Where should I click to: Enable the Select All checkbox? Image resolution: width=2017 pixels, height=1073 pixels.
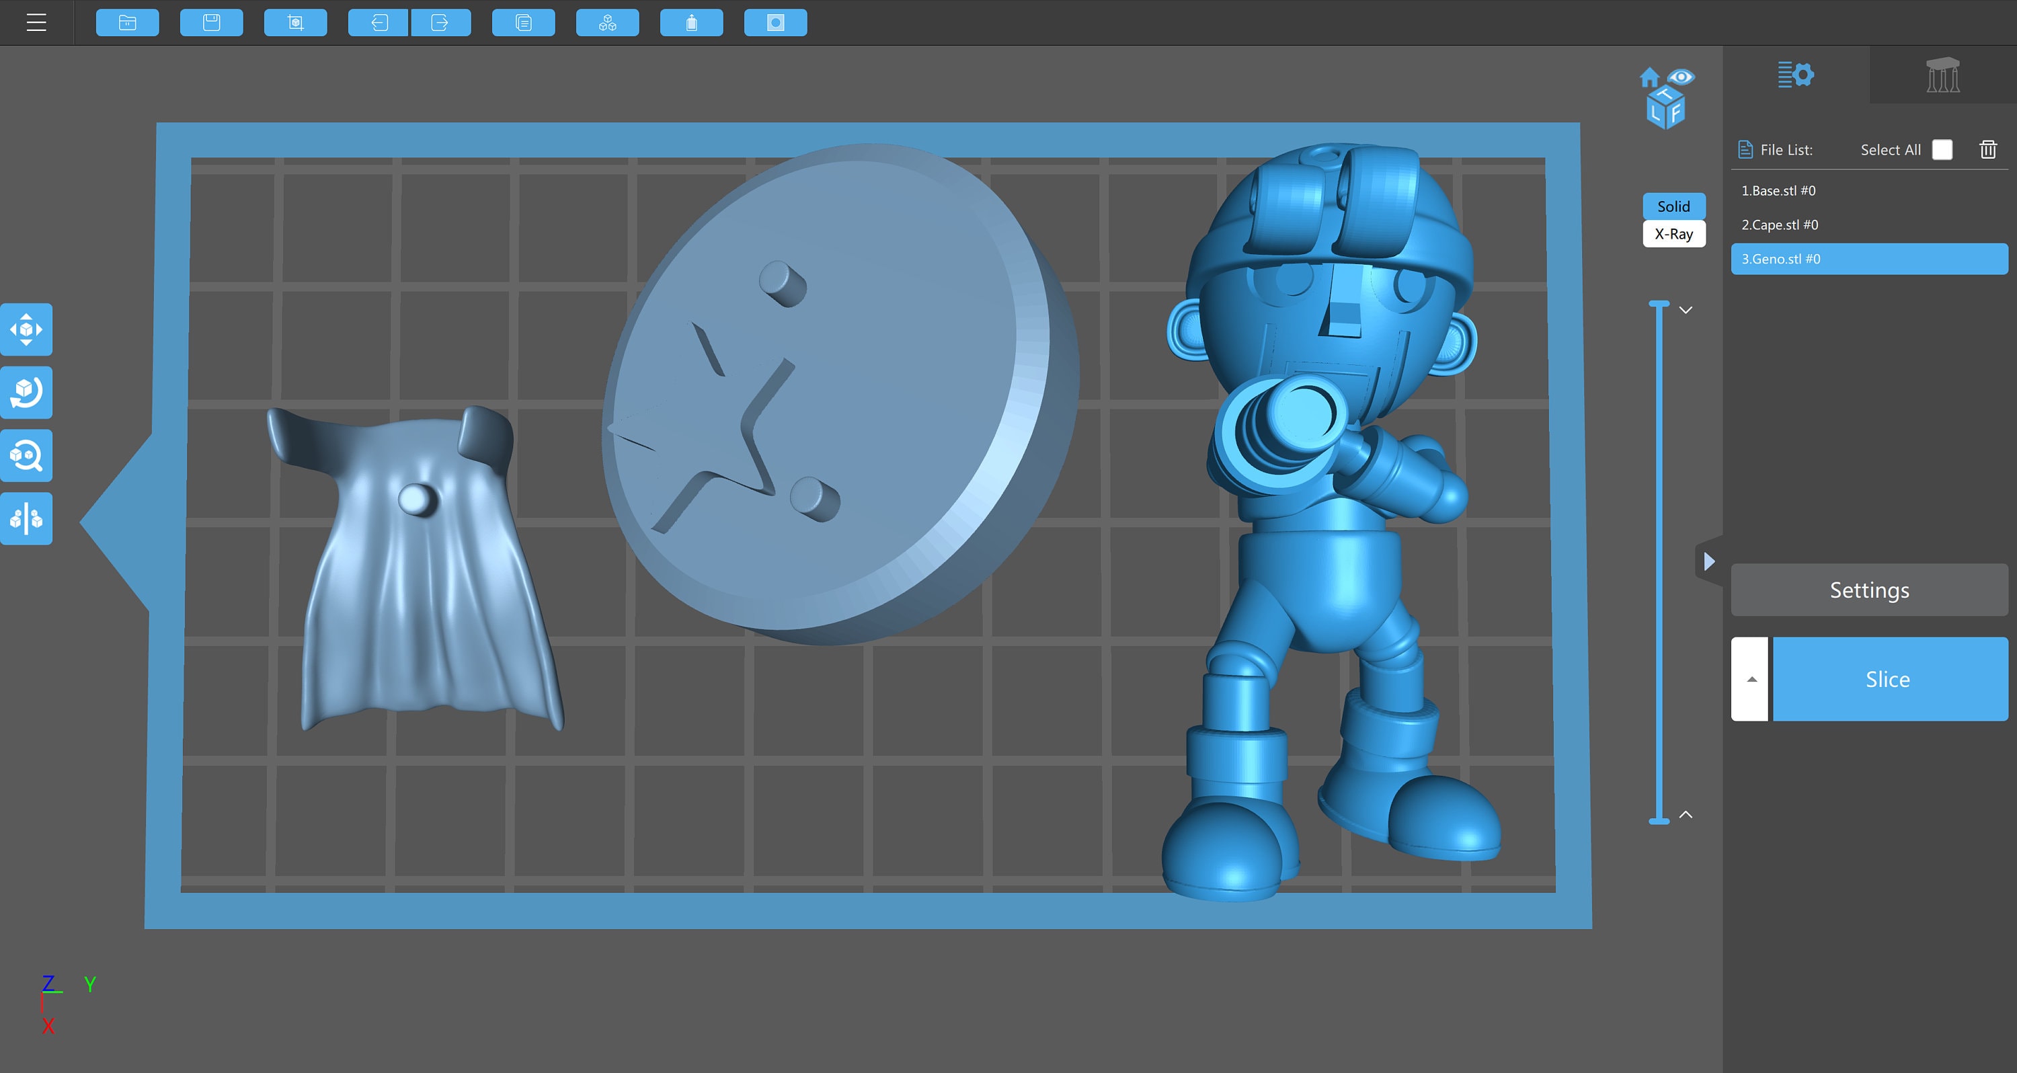point(1942,149)
